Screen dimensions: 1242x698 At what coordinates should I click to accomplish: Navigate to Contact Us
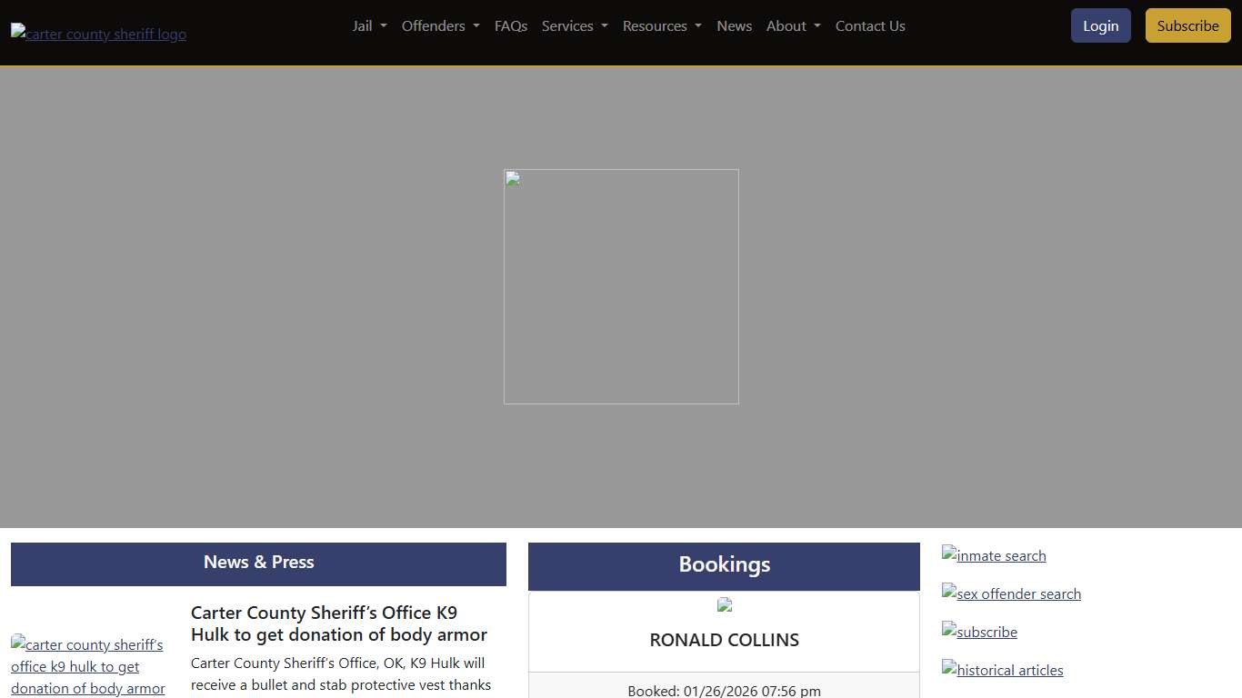(870, 25)
